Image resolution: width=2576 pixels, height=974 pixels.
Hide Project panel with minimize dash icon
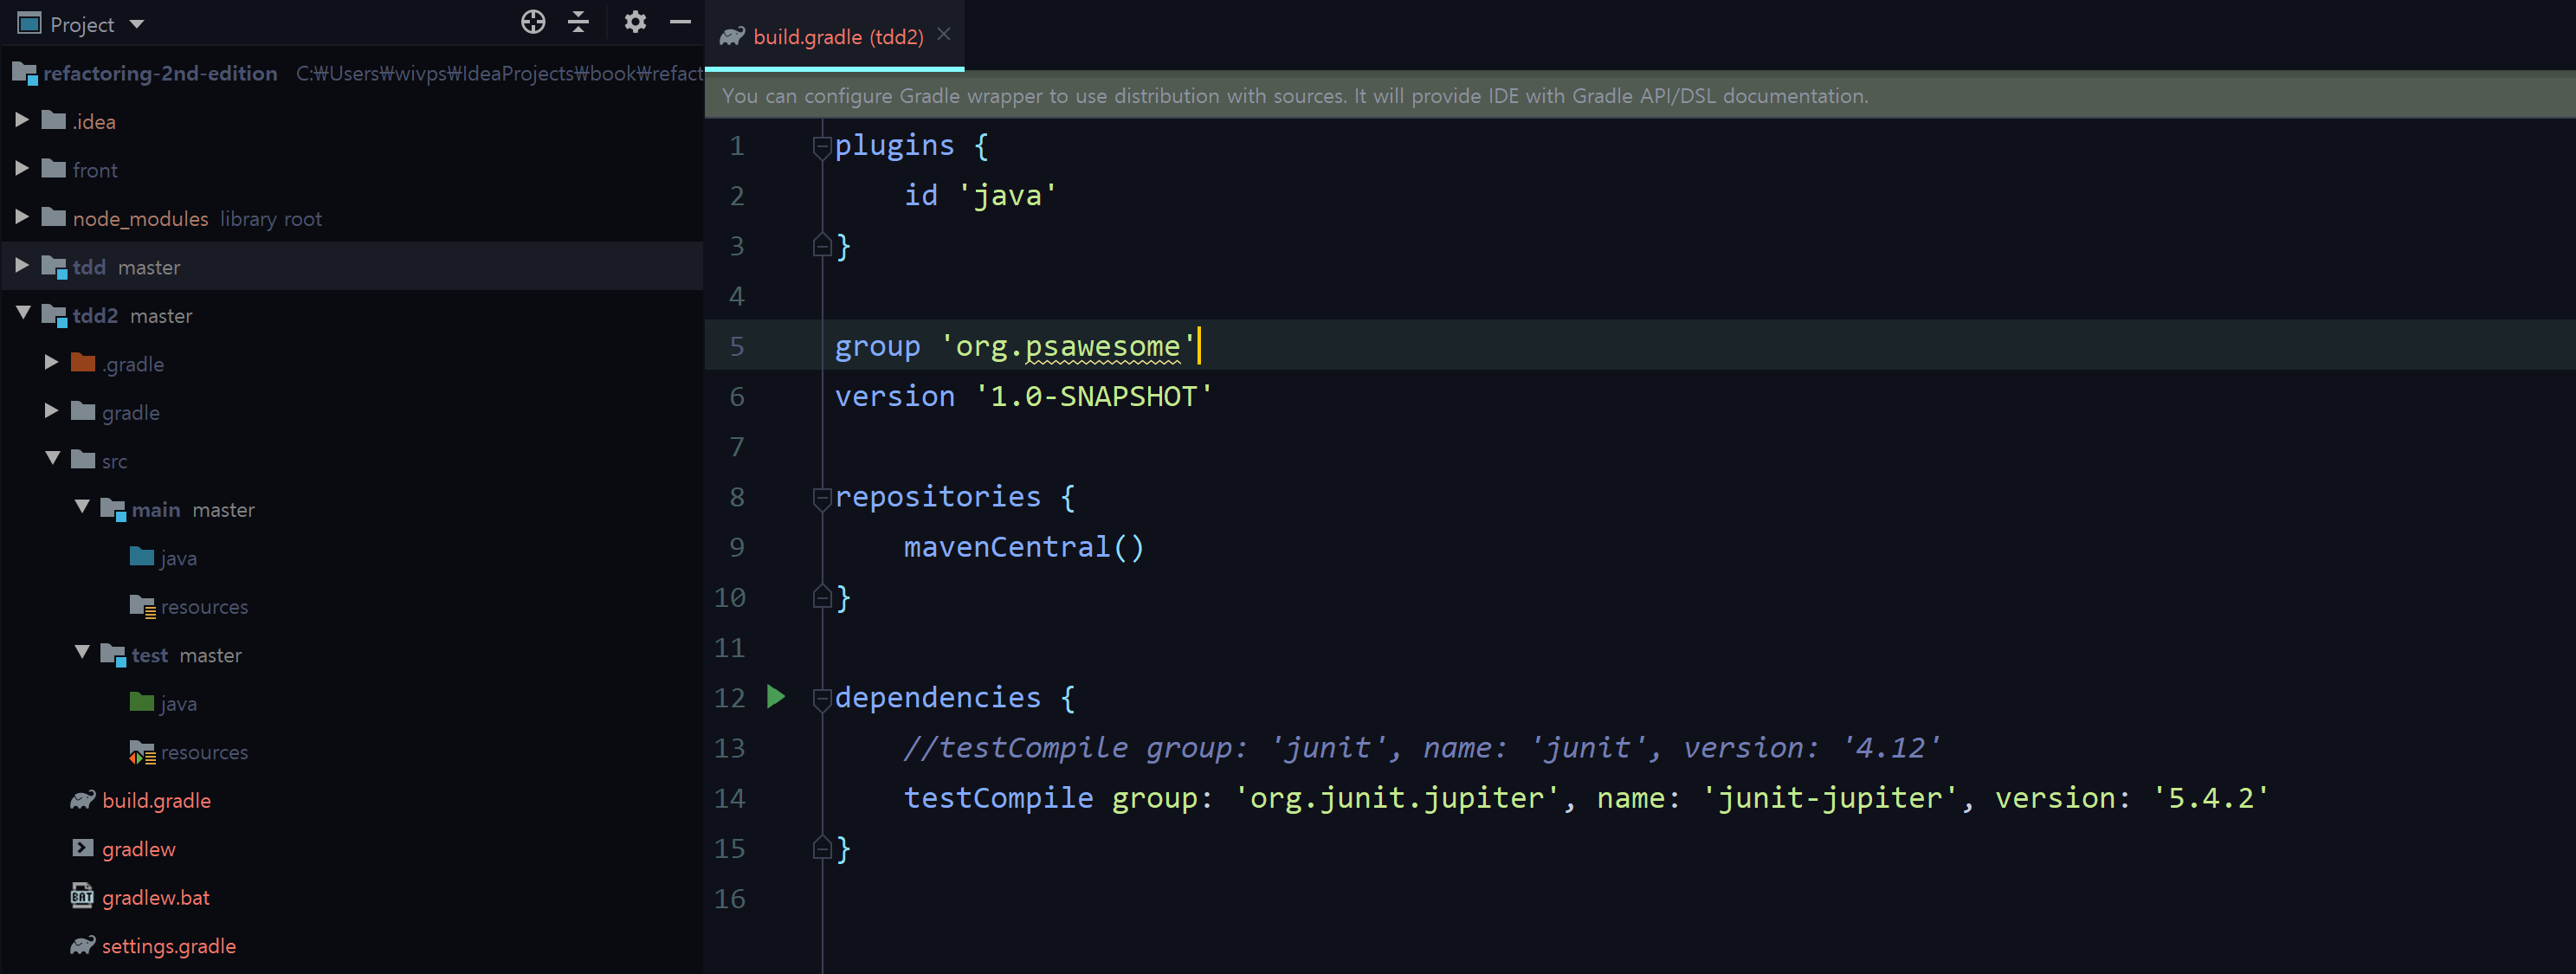coord(680,22)
